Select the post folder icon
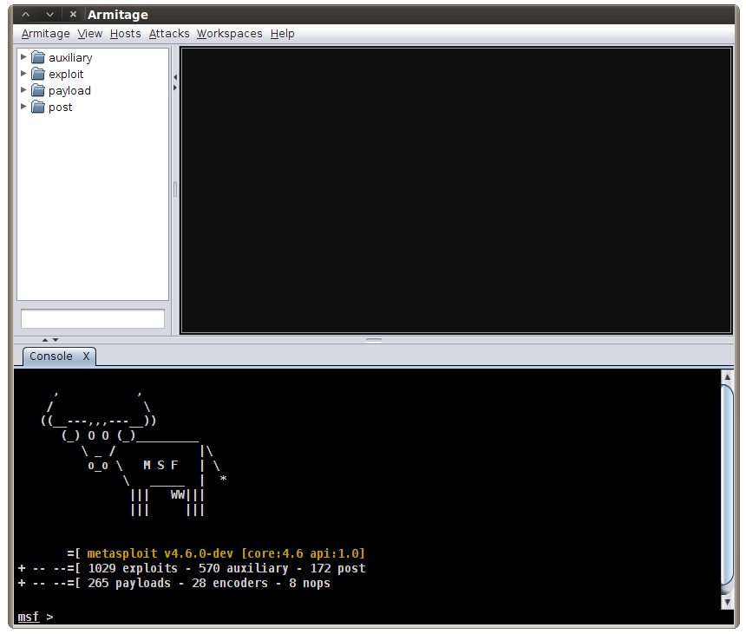Viewport: 746px width, 634px height. pyautogui.click(x=38, y=108)
